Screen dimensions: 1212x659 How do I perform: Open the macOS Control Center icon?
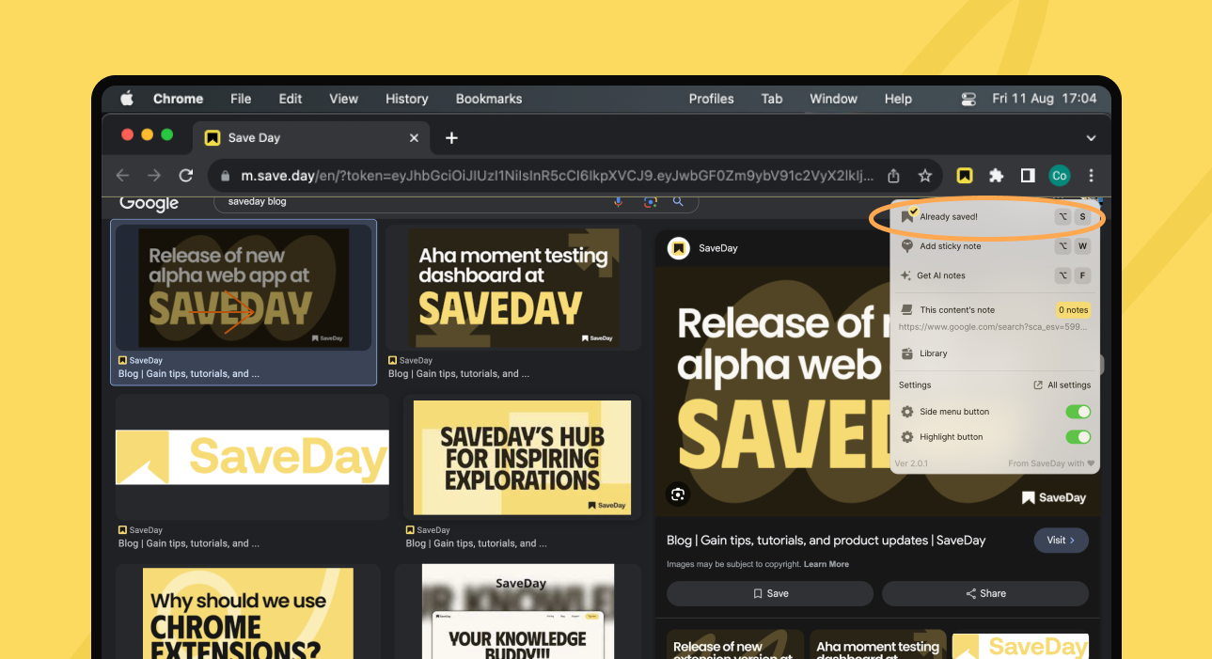(968, 99)
